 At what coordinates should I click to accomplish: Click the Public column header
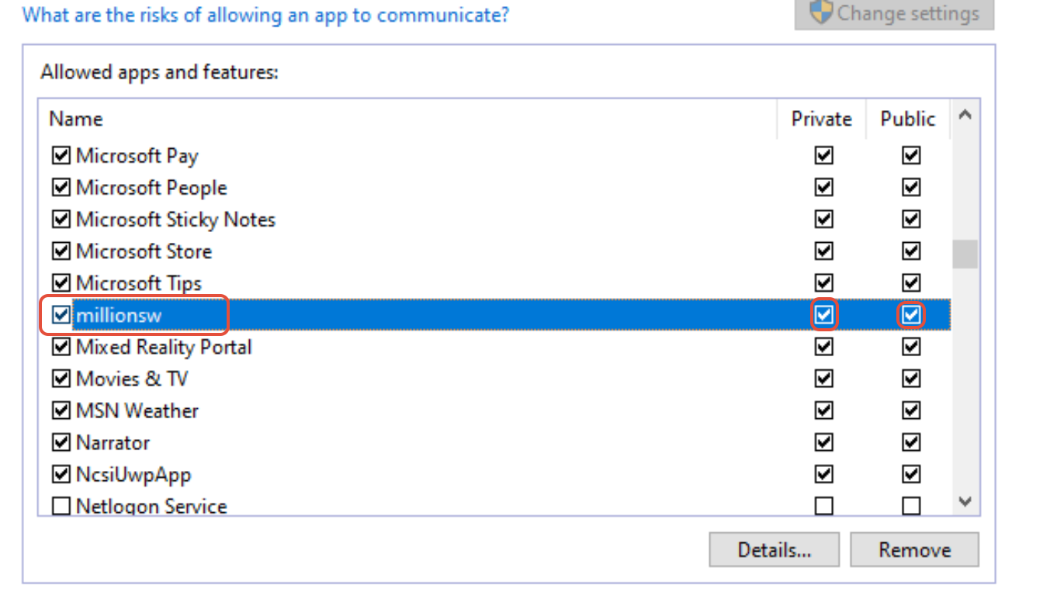coord(908,119)
